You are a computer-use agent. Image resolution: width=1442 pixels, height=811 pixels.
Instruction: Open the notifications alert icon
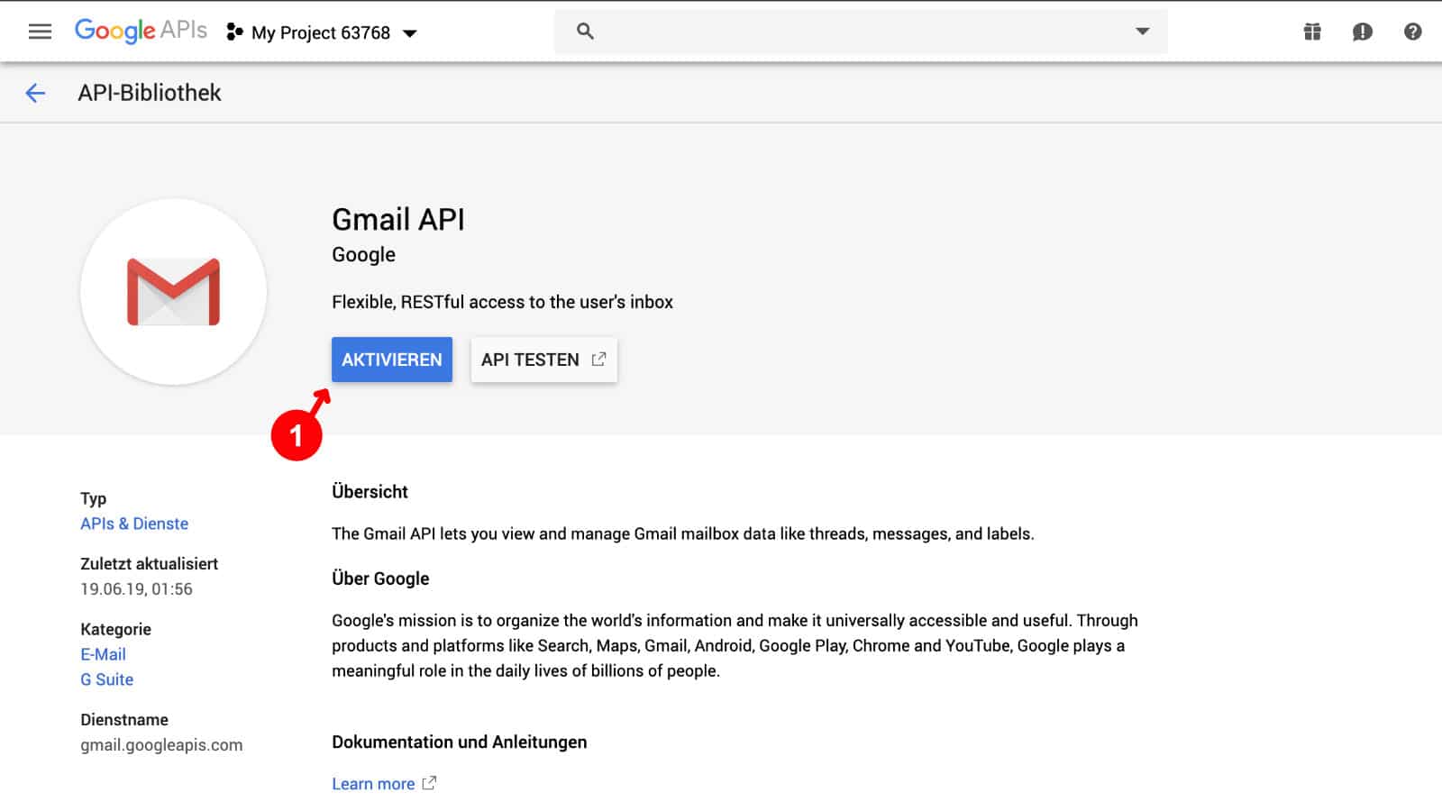[1363, 32]
